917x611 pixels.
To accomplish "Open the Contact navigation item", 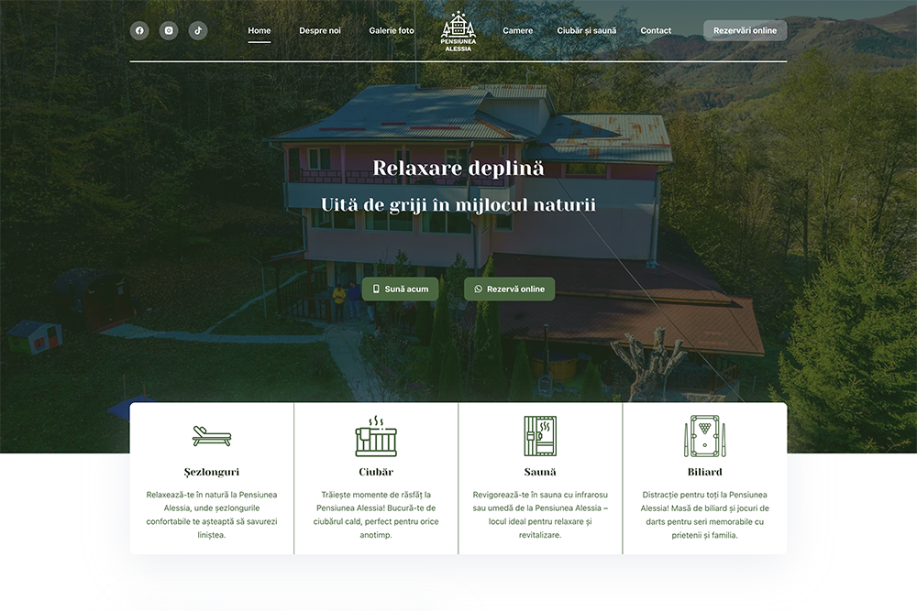I will (656, 30).
